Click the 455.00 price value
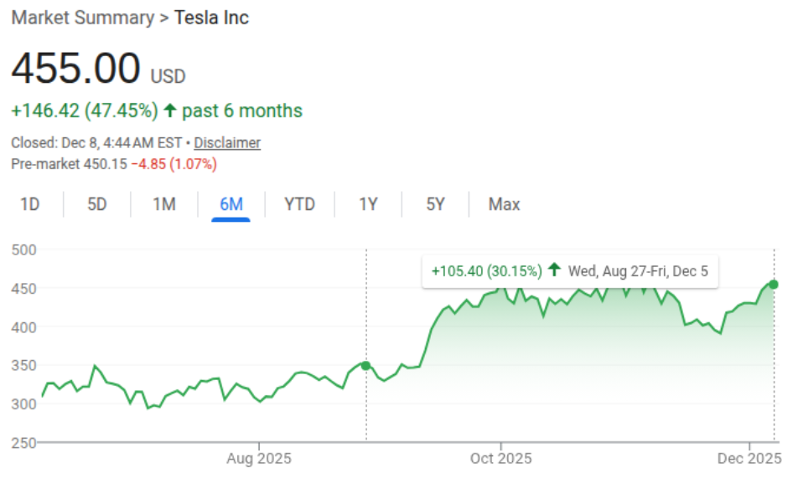This screenshot has width=803, height=483. 75,69
